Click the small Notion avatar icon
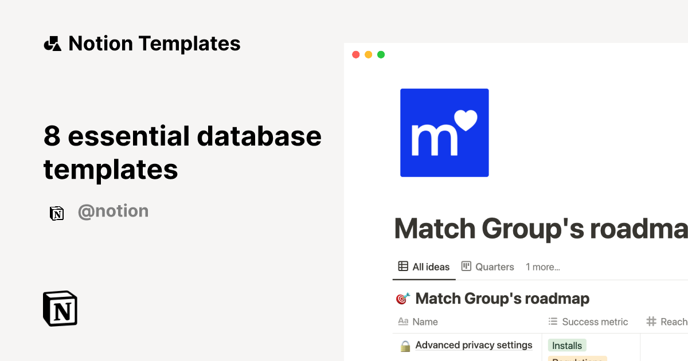The height and width of the screenshot is (361, 688). click(x=57, y=213)
